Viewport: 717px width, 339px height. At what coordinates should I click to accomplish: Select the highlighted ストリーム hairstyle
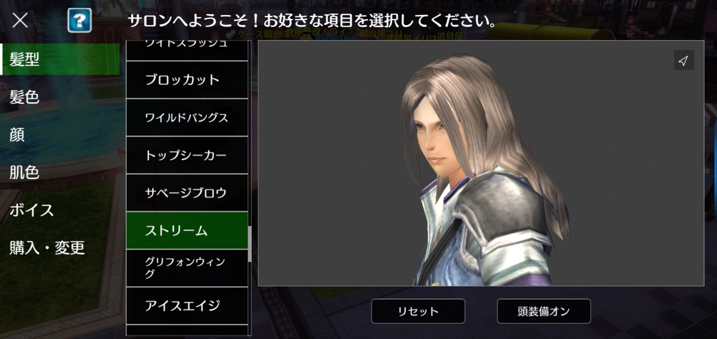[x=187, y=230]
